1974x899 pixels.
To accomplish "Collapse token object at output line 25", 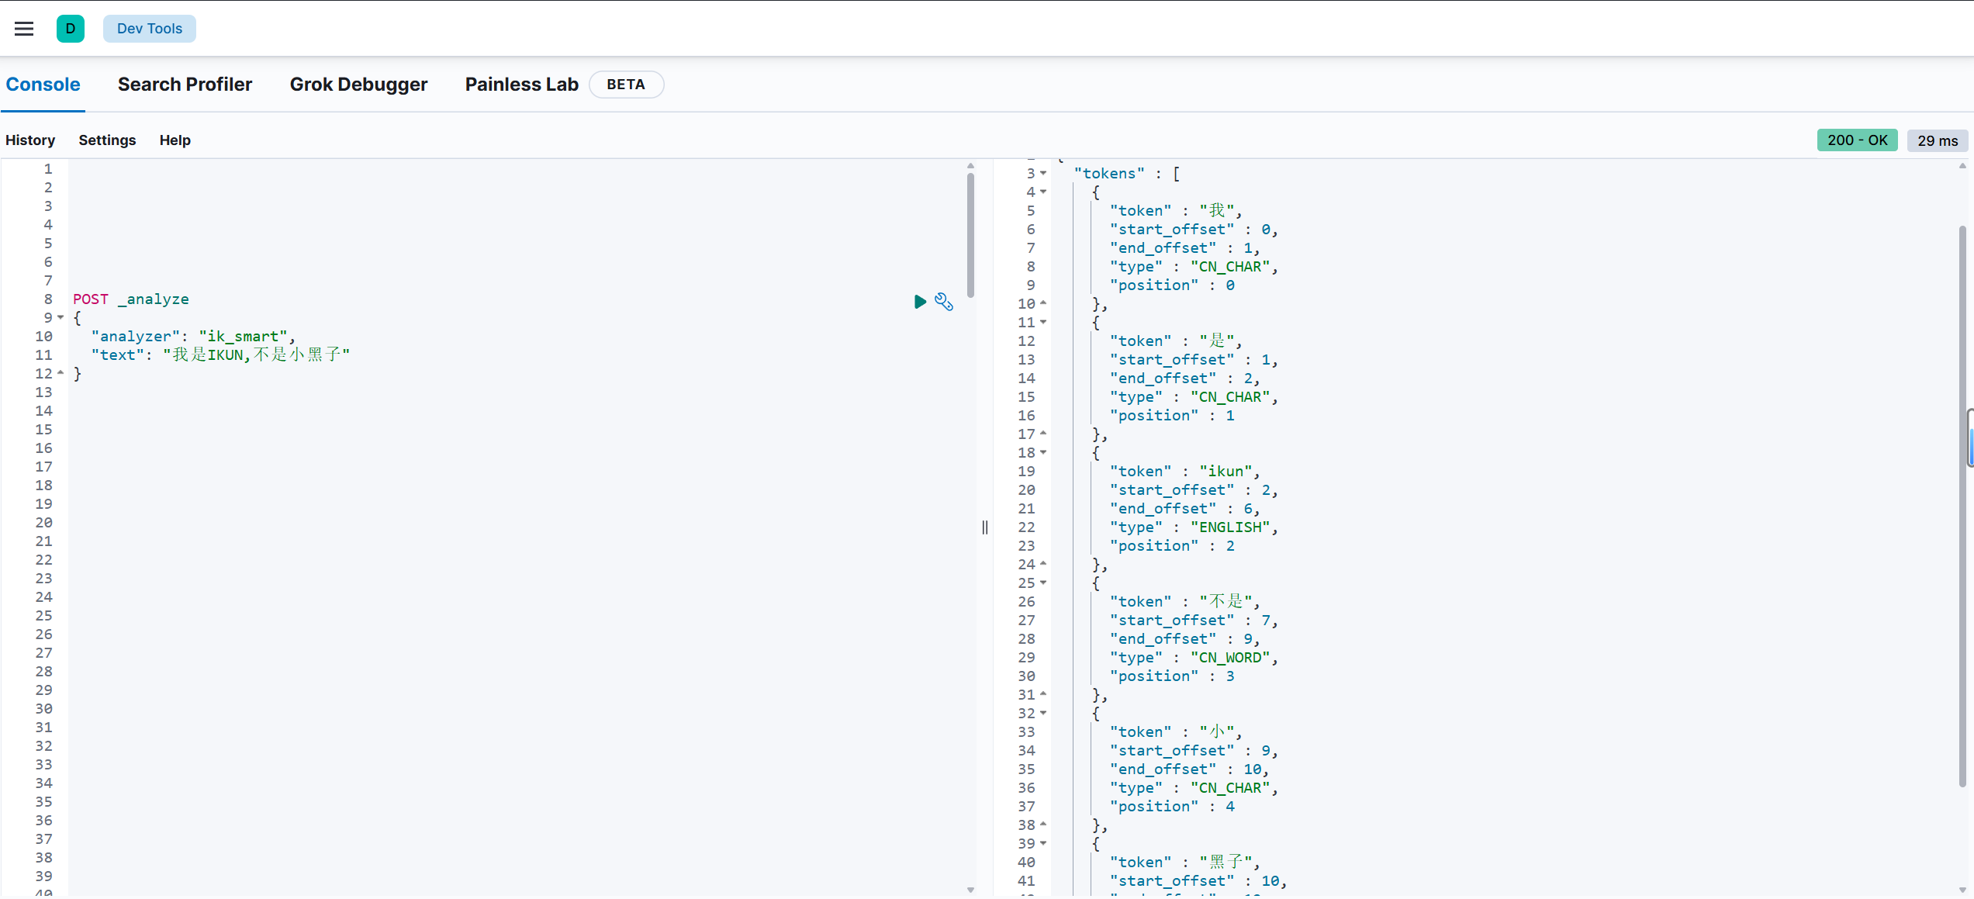I will click(x=1043, y=583).
